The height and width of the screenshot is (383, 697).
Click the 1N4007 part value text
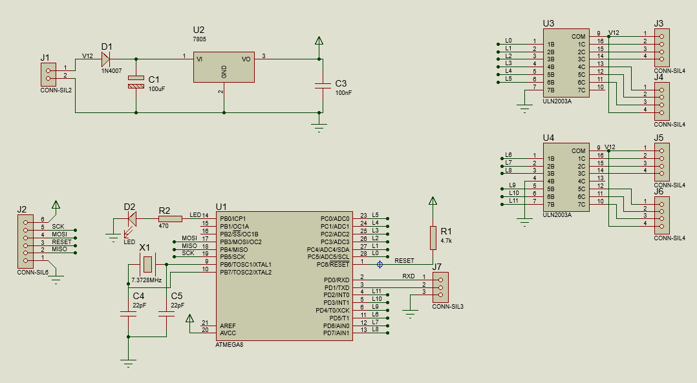tap(112, 71)
